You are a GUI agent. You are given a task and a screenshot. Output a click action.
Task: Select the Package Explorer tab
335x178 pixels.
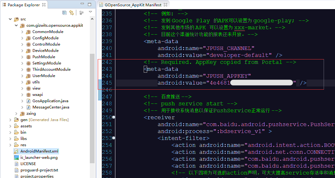[24, 5]
